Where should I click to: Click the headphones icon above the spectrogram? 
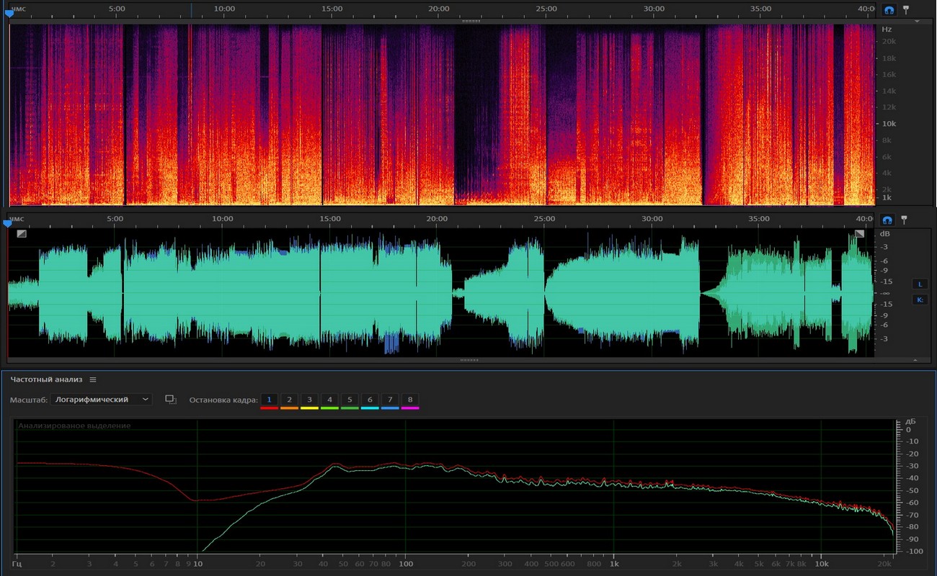pos(889,10)
